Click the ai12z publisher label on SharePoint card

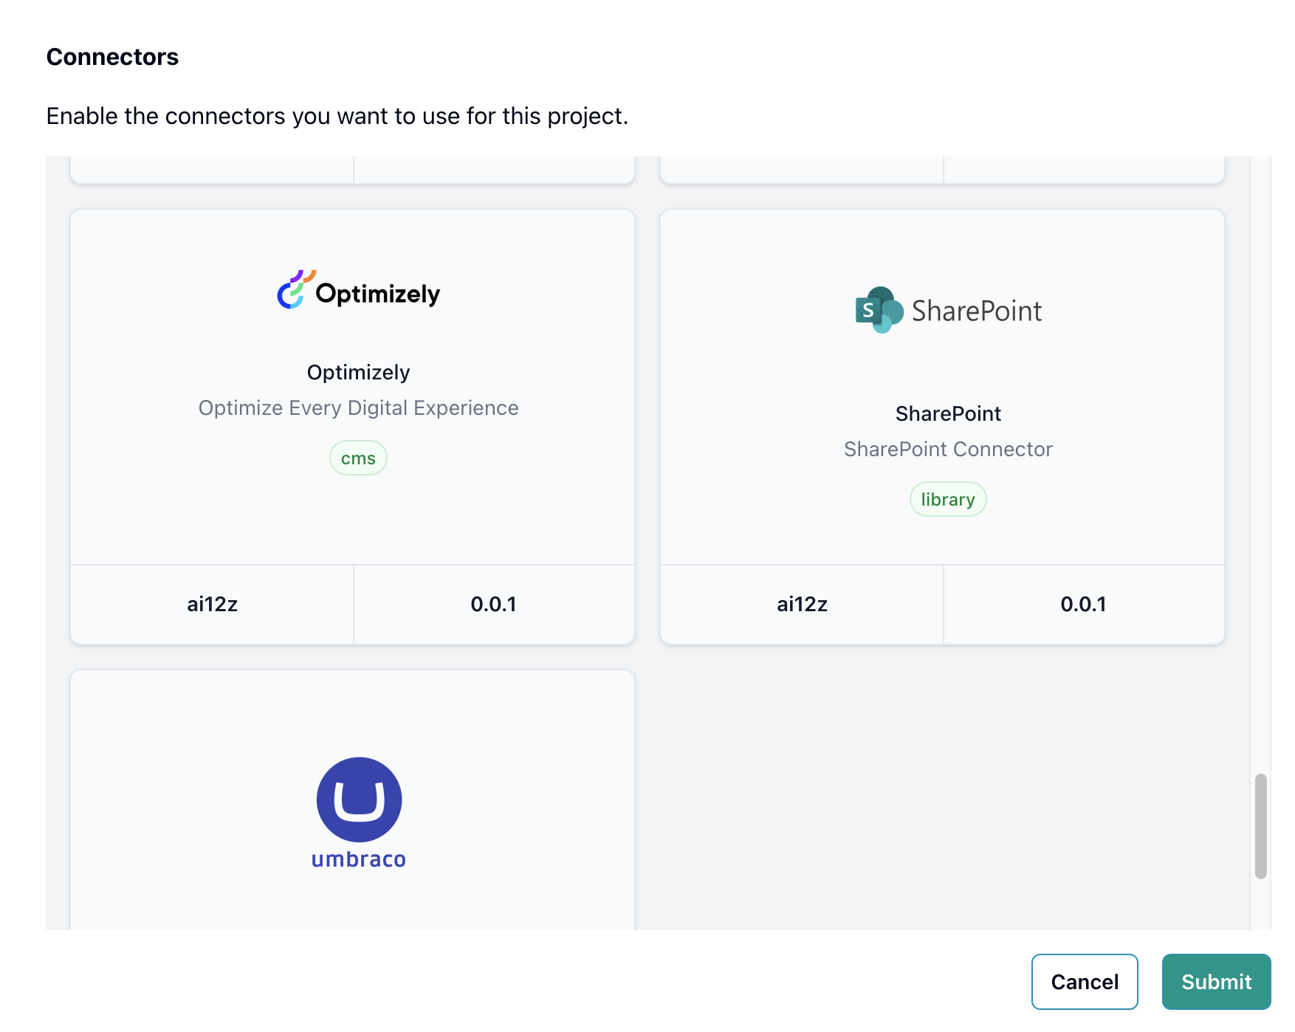pyautogui.click(x=801, y=604)
